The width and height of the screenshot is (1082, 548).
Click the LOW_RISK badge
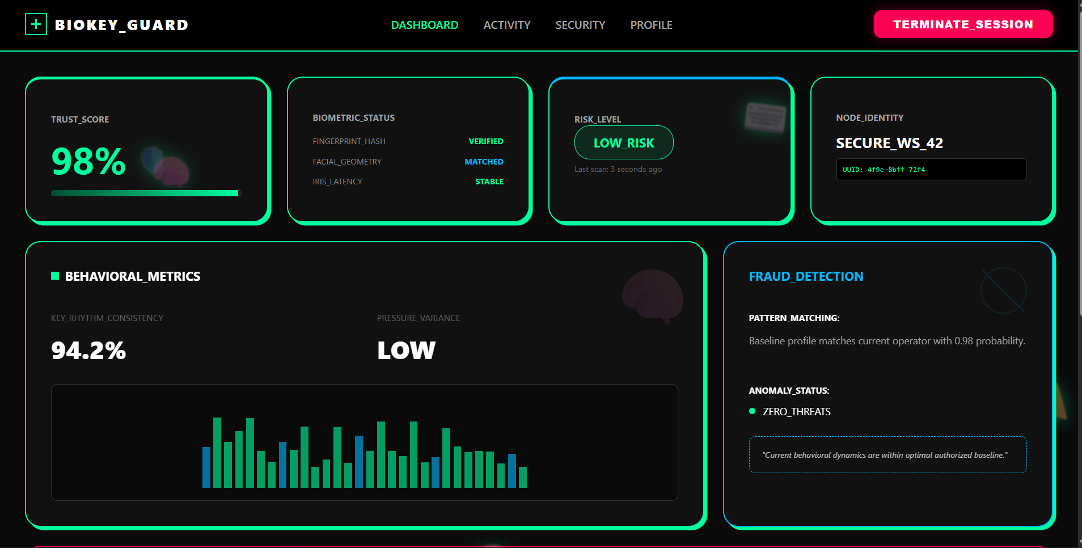[623, 143]
